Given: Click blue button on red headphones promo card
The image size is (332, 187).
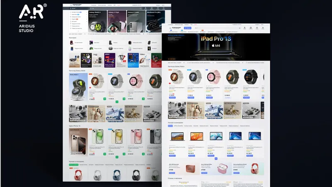Looking at the screenshot, I should (236, 173).
